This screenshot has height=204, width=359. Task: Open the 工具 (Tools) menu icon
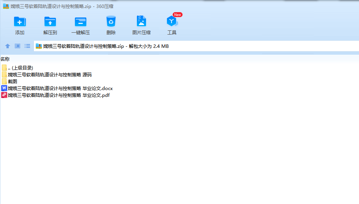coord(172,21)
